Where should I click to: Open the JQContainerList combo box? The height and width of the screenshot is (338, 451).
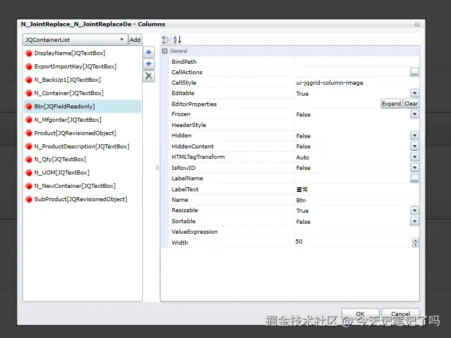[75, 39]
